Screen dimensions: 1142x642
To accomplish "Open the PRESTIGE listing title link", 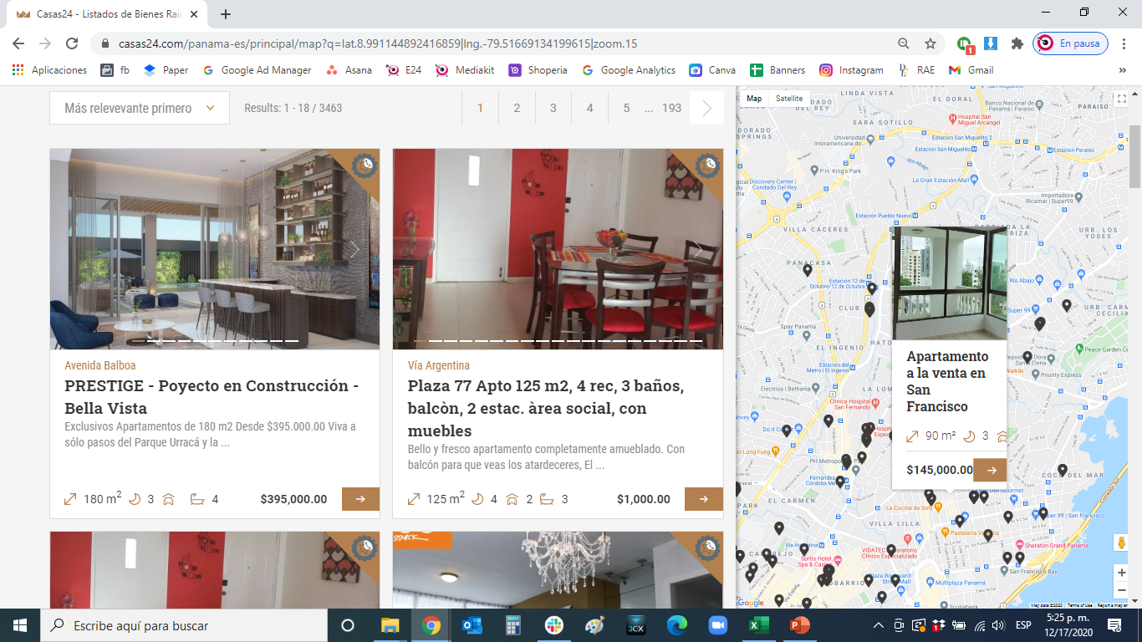I will [212, 397].
